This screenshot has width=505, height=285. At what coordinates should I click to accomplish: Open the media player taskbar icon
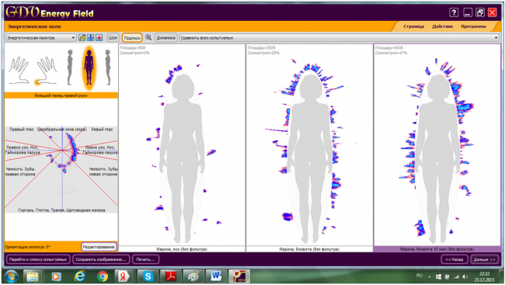[x=56, y=276]
